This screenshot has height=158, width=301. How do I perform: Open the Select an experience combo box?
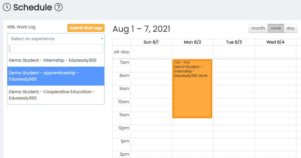pyautogui.click(x=56, y=39)
